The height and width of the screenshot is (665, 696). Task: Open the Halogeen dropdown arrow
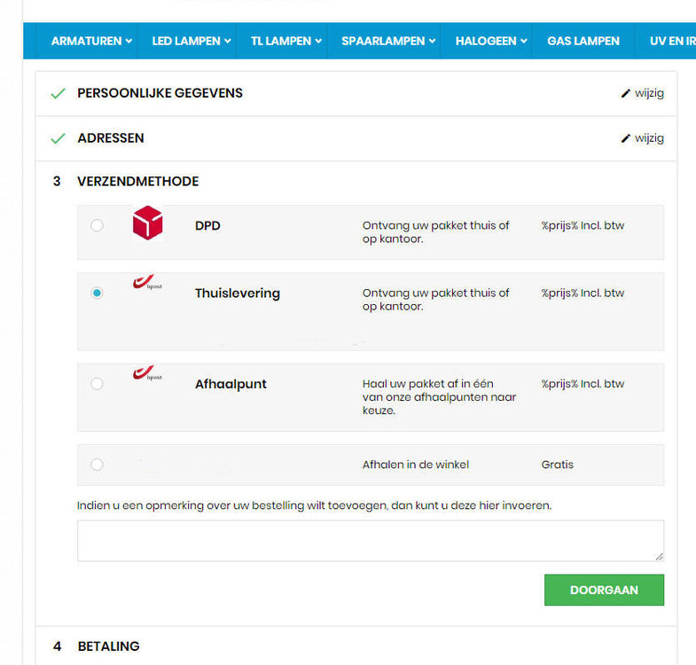(524, 41)
